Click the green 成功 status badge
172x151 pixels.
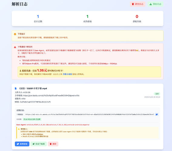(157, 94)
